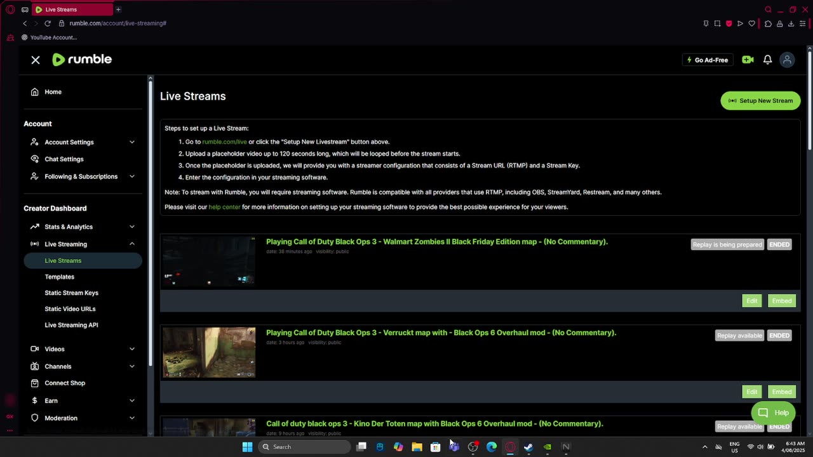The height and width of the screenshot is (457, 813).
Task: Click the browser back arrow
Action: [x=25, y=23]
